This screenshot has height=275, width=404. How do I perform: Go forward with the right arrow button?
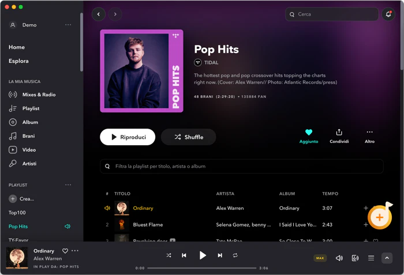click(x=115, y=14)
